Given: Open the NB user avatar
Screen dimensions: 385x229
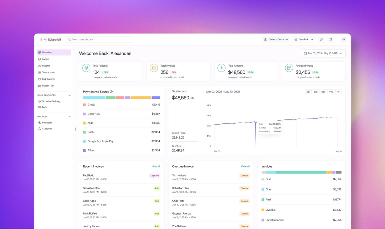Looking at the screenshot, I should click(x=343, y=39).
